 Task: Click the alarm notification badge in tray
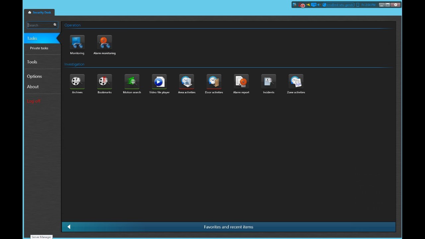(302, 5)
